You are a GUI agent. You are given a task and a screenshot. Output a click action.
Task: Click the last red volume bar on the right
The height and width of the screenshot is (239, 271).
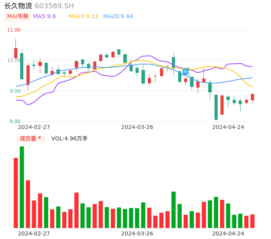click(x=252, y=221)
